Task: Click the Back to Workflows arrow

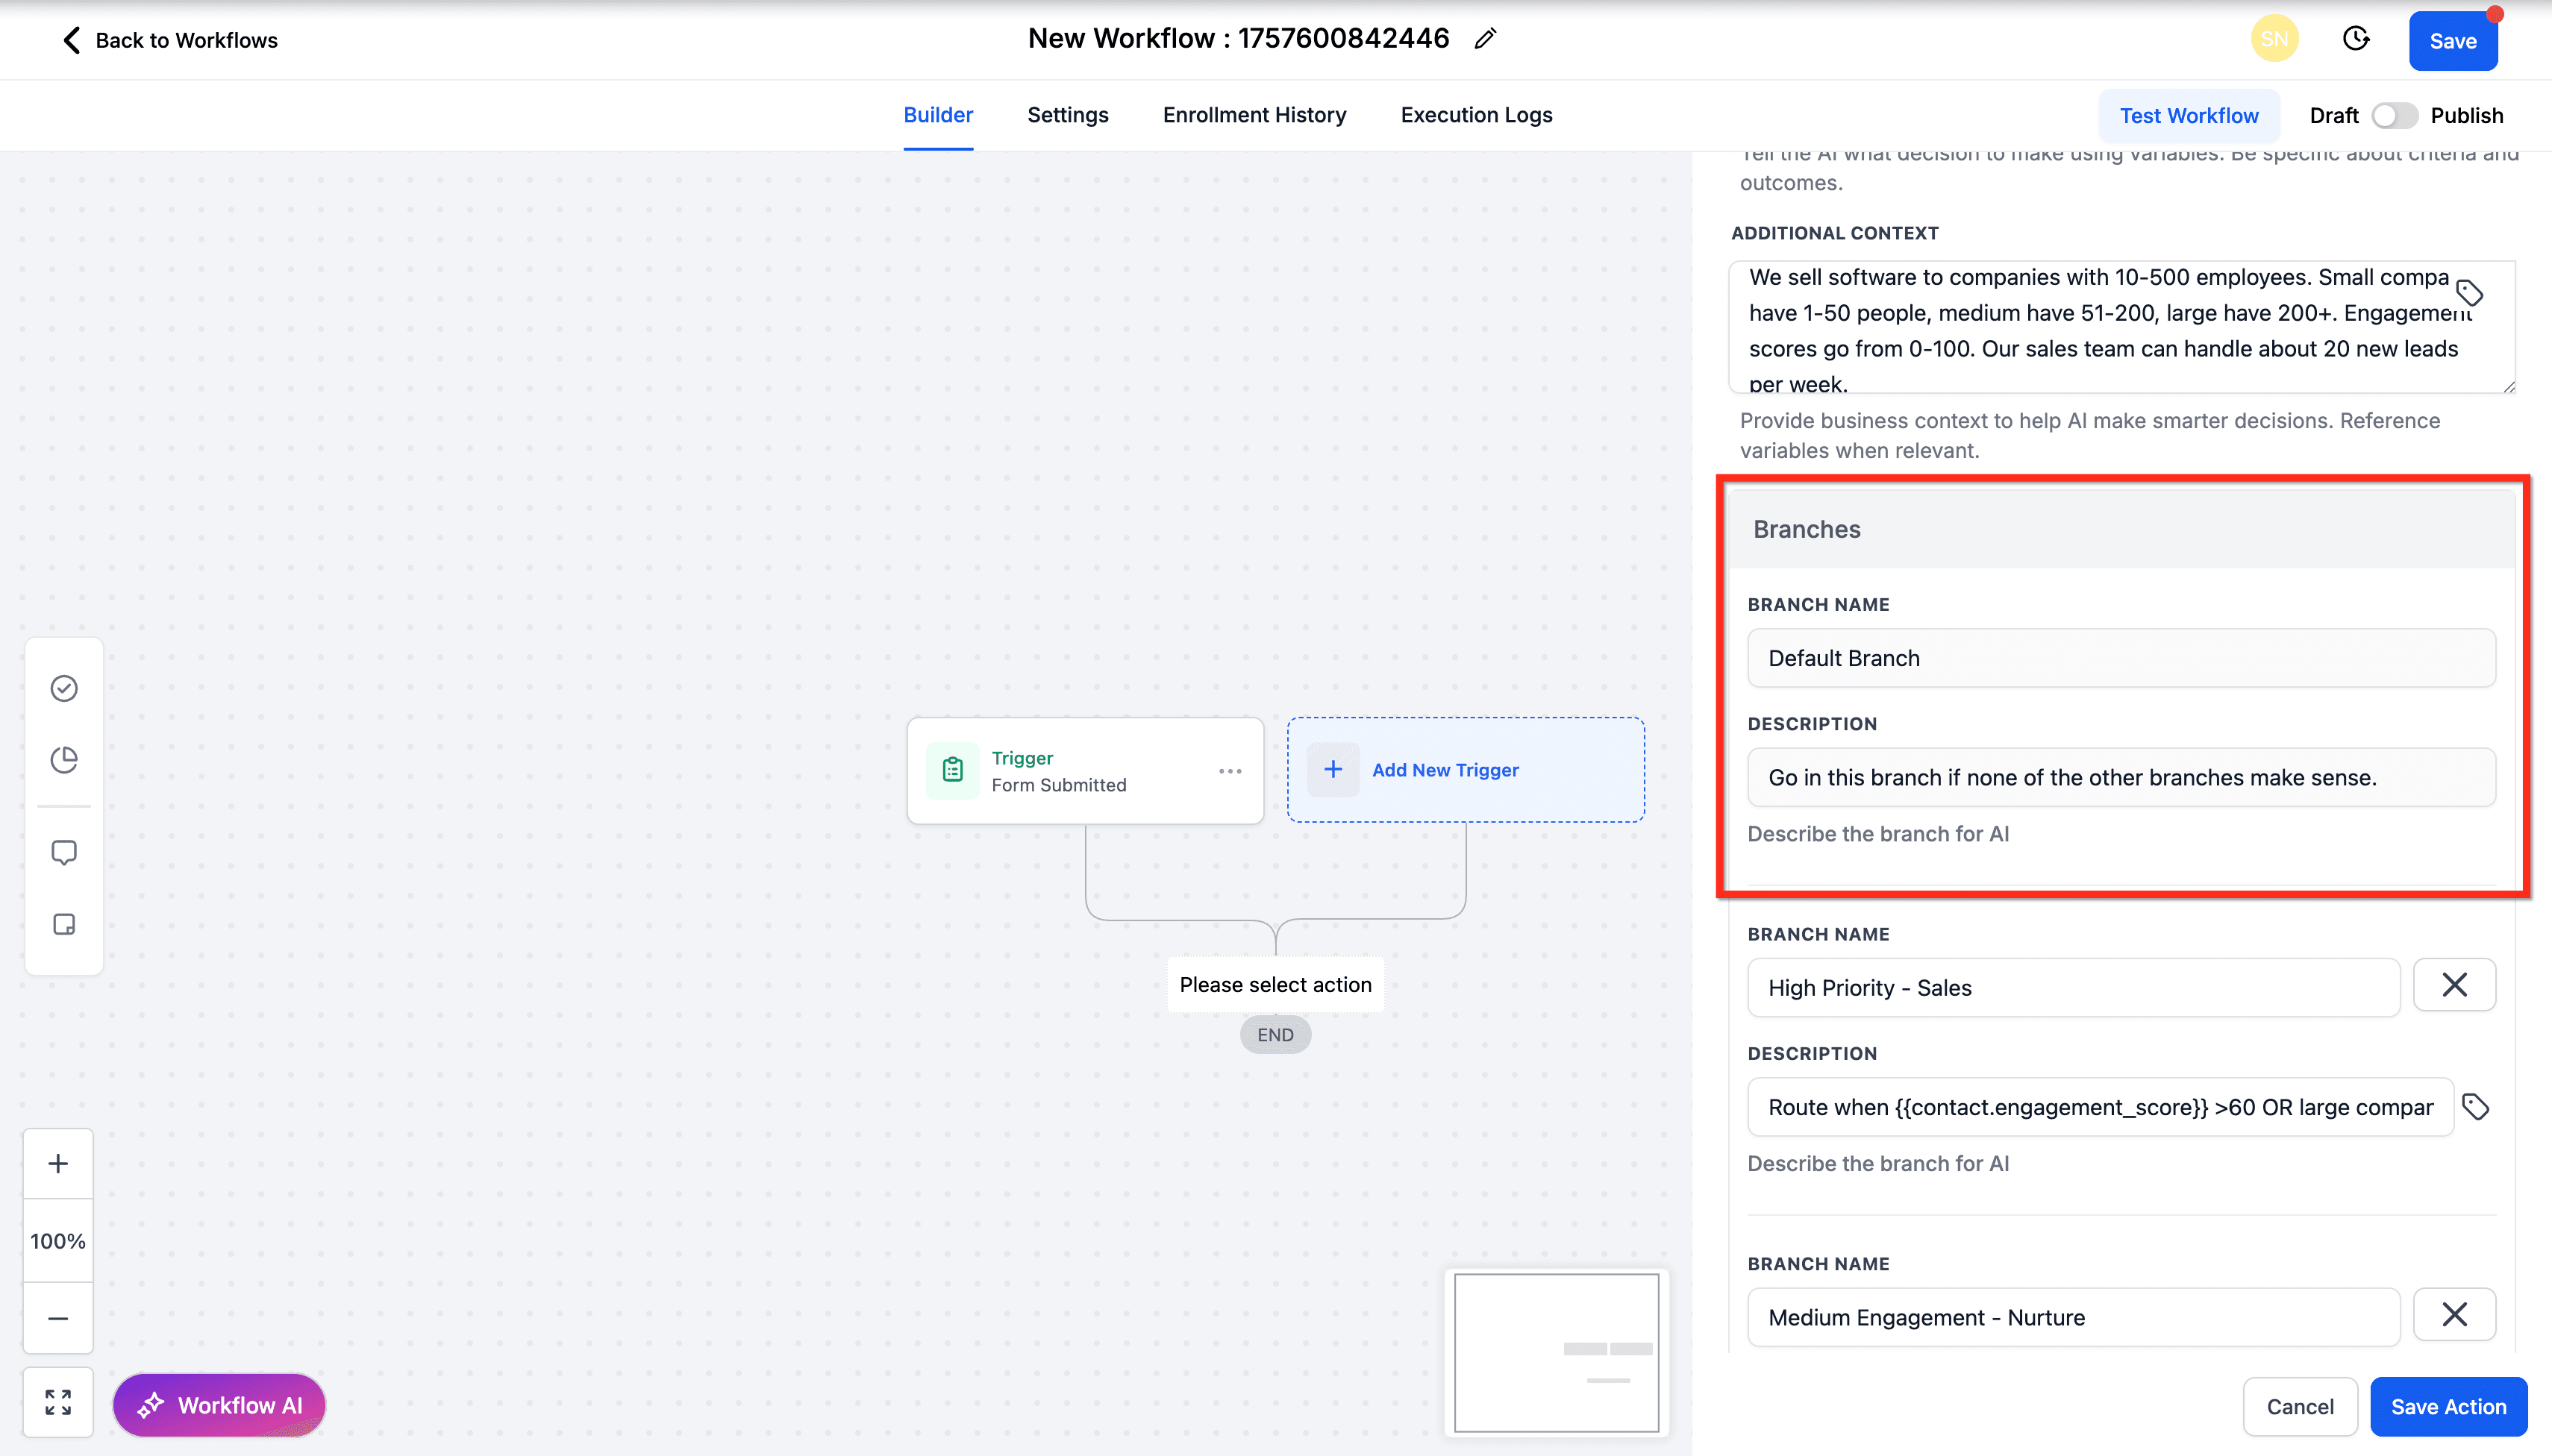Action: 71,40
